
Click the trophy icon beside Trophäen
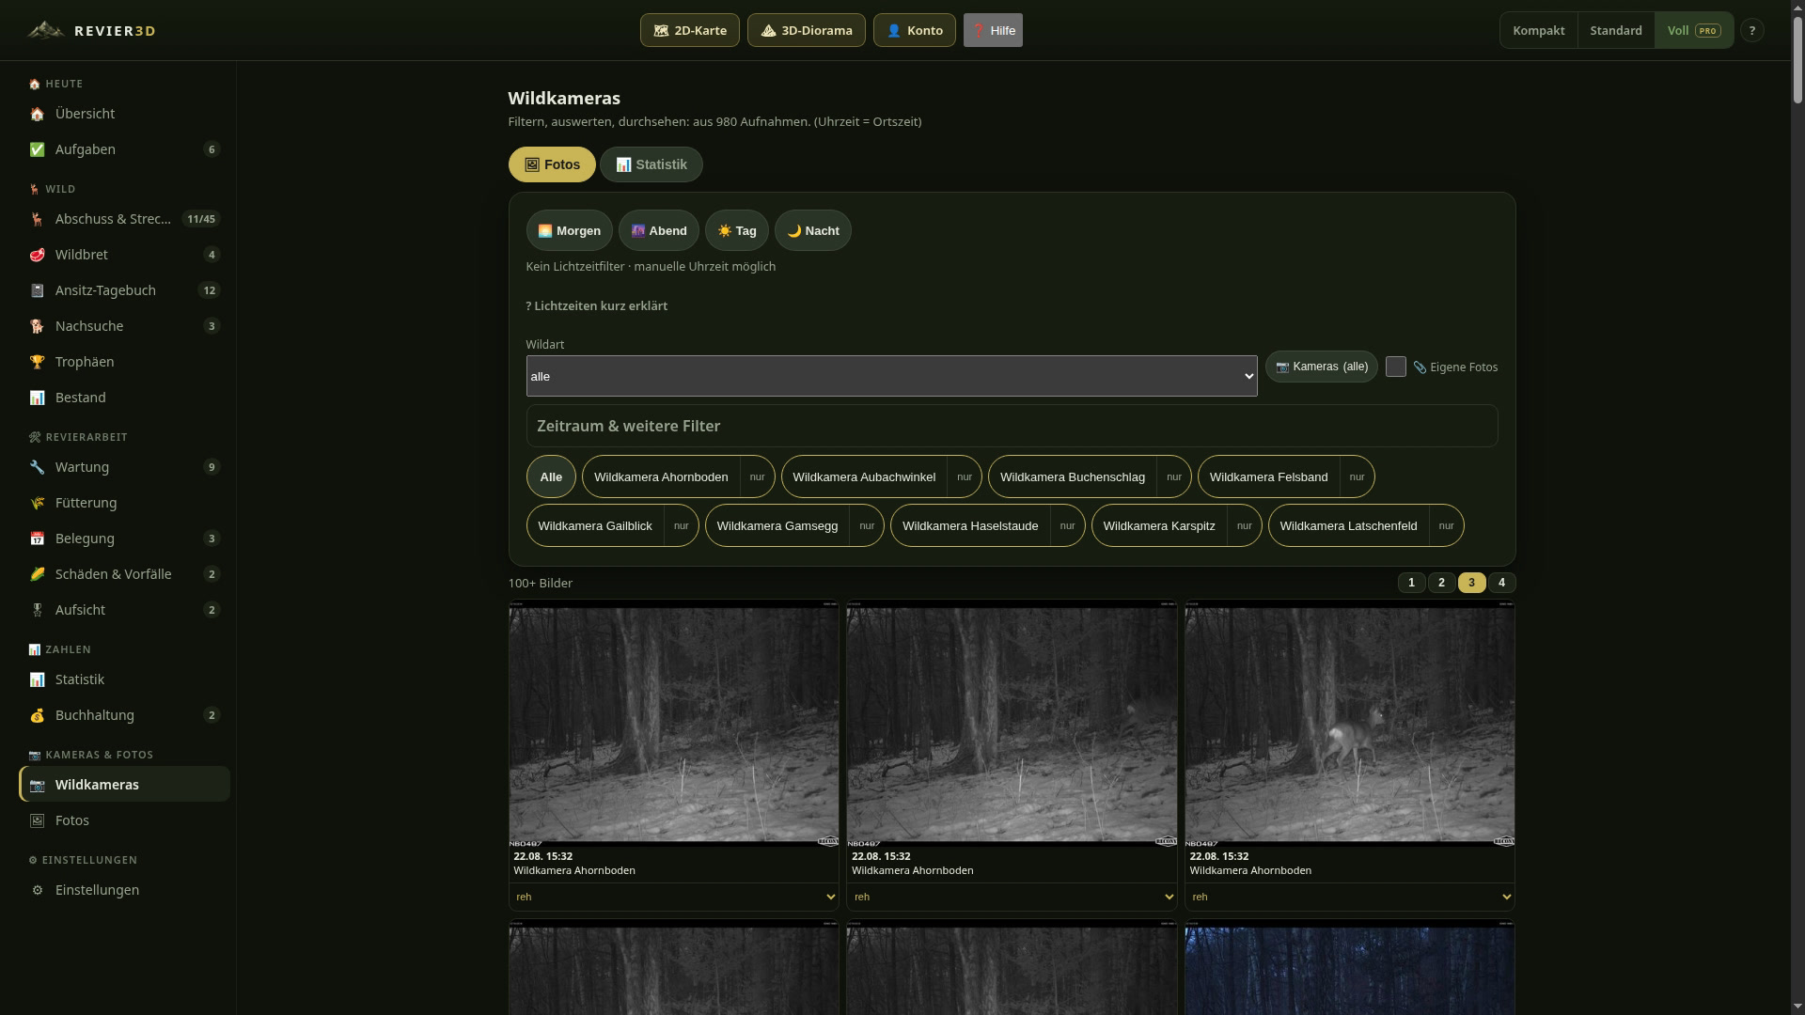(37, 362)
